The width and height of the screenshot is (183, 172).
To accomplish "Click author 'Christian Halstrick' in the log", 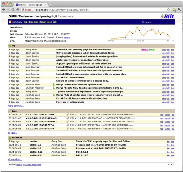I will 34,88.
